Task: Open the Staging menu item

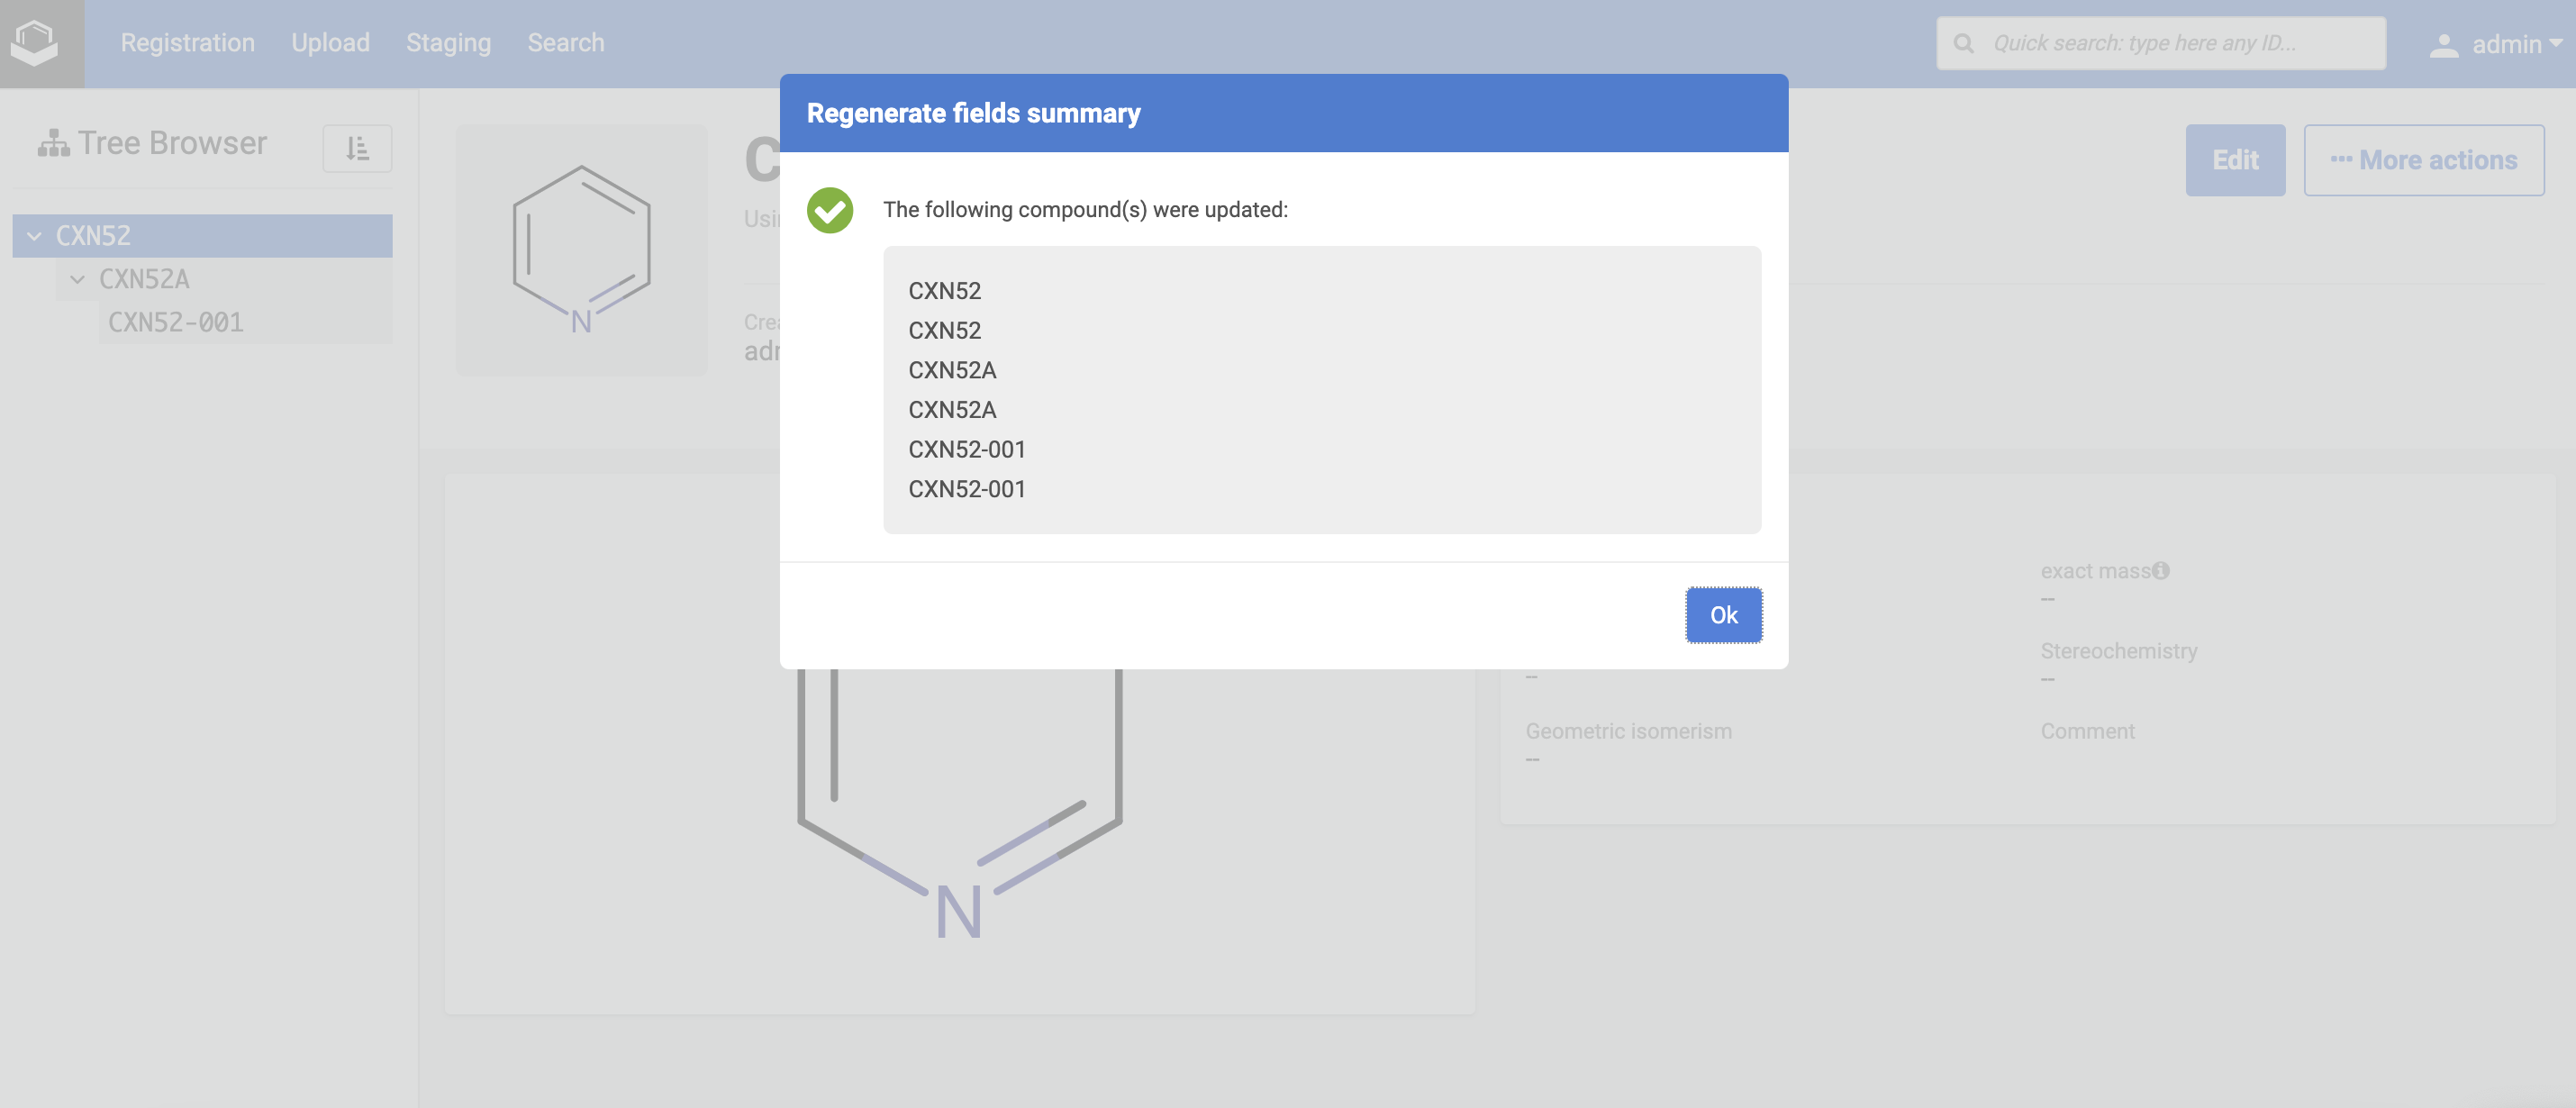Action: click(x=448, y=43)
